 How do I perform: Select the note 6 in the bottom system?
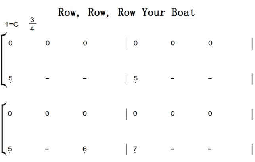click(85, 149)
